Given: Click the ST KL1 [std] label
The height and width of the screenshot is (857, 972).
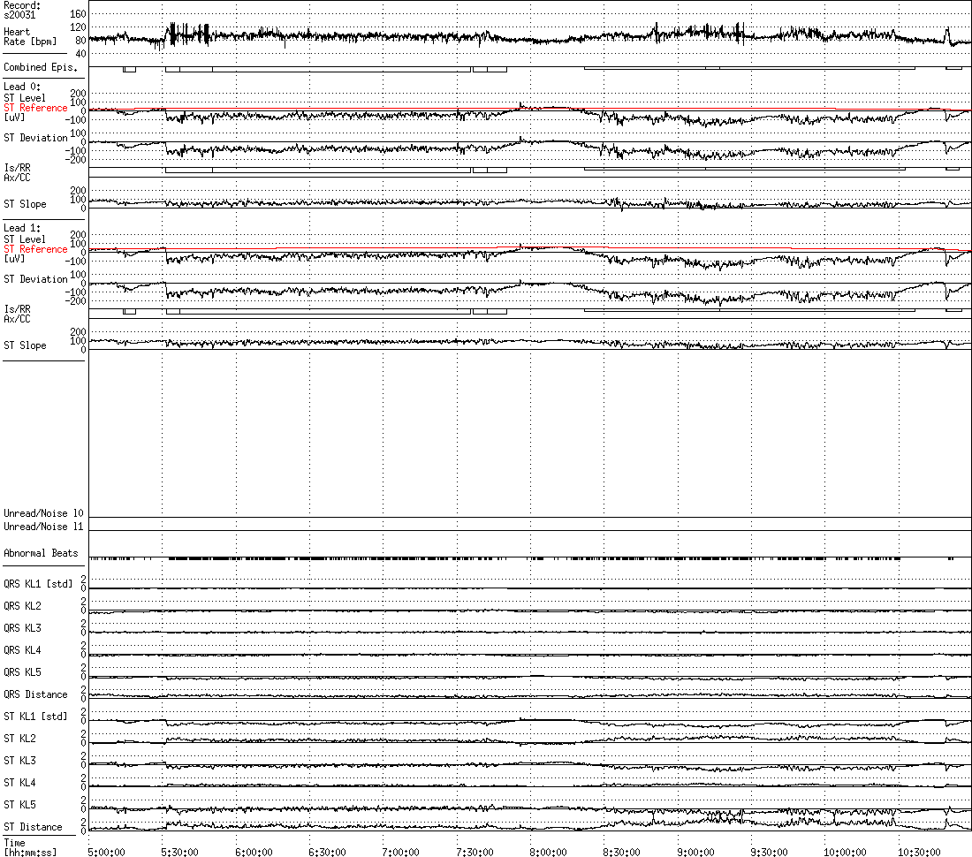Looking at the screenshot, I should tap(35, 717).
